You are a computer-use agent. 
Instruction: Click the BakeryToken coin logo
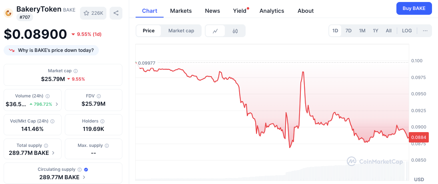click(8, 12)
